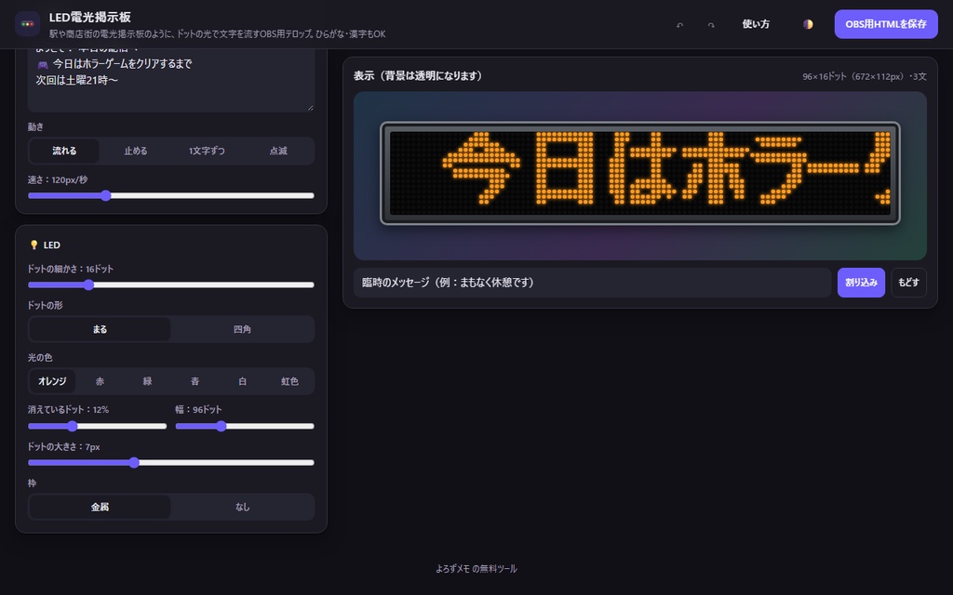Pick 白 light color
This screenshot has width=953, height=595.
coord(242,381)
